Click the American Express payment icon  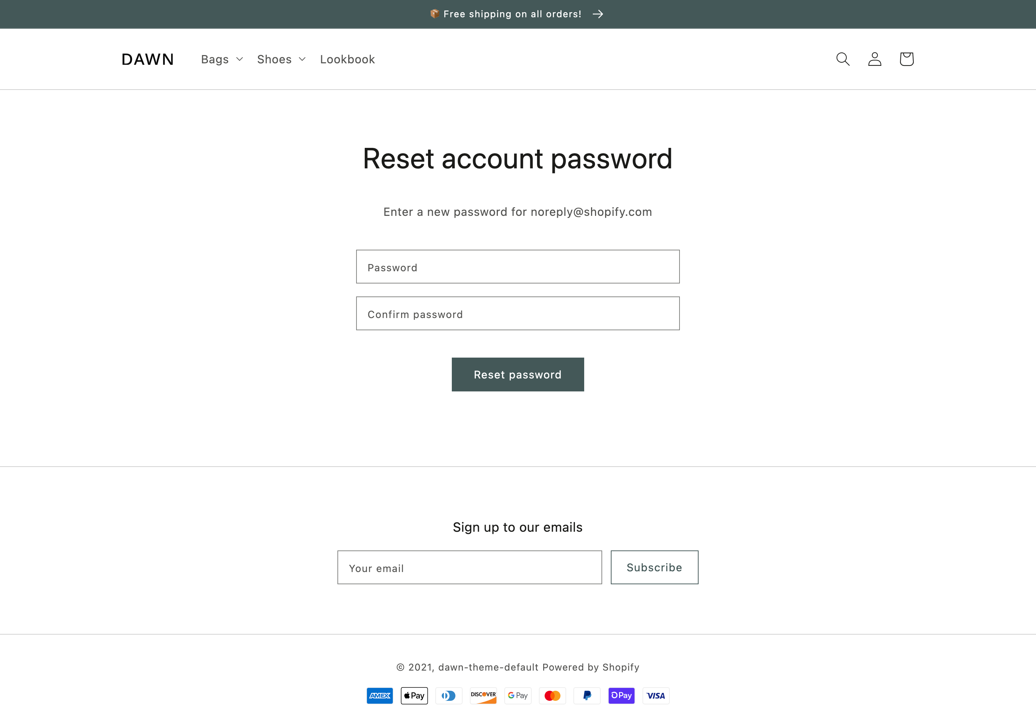[x=380, y=695]
